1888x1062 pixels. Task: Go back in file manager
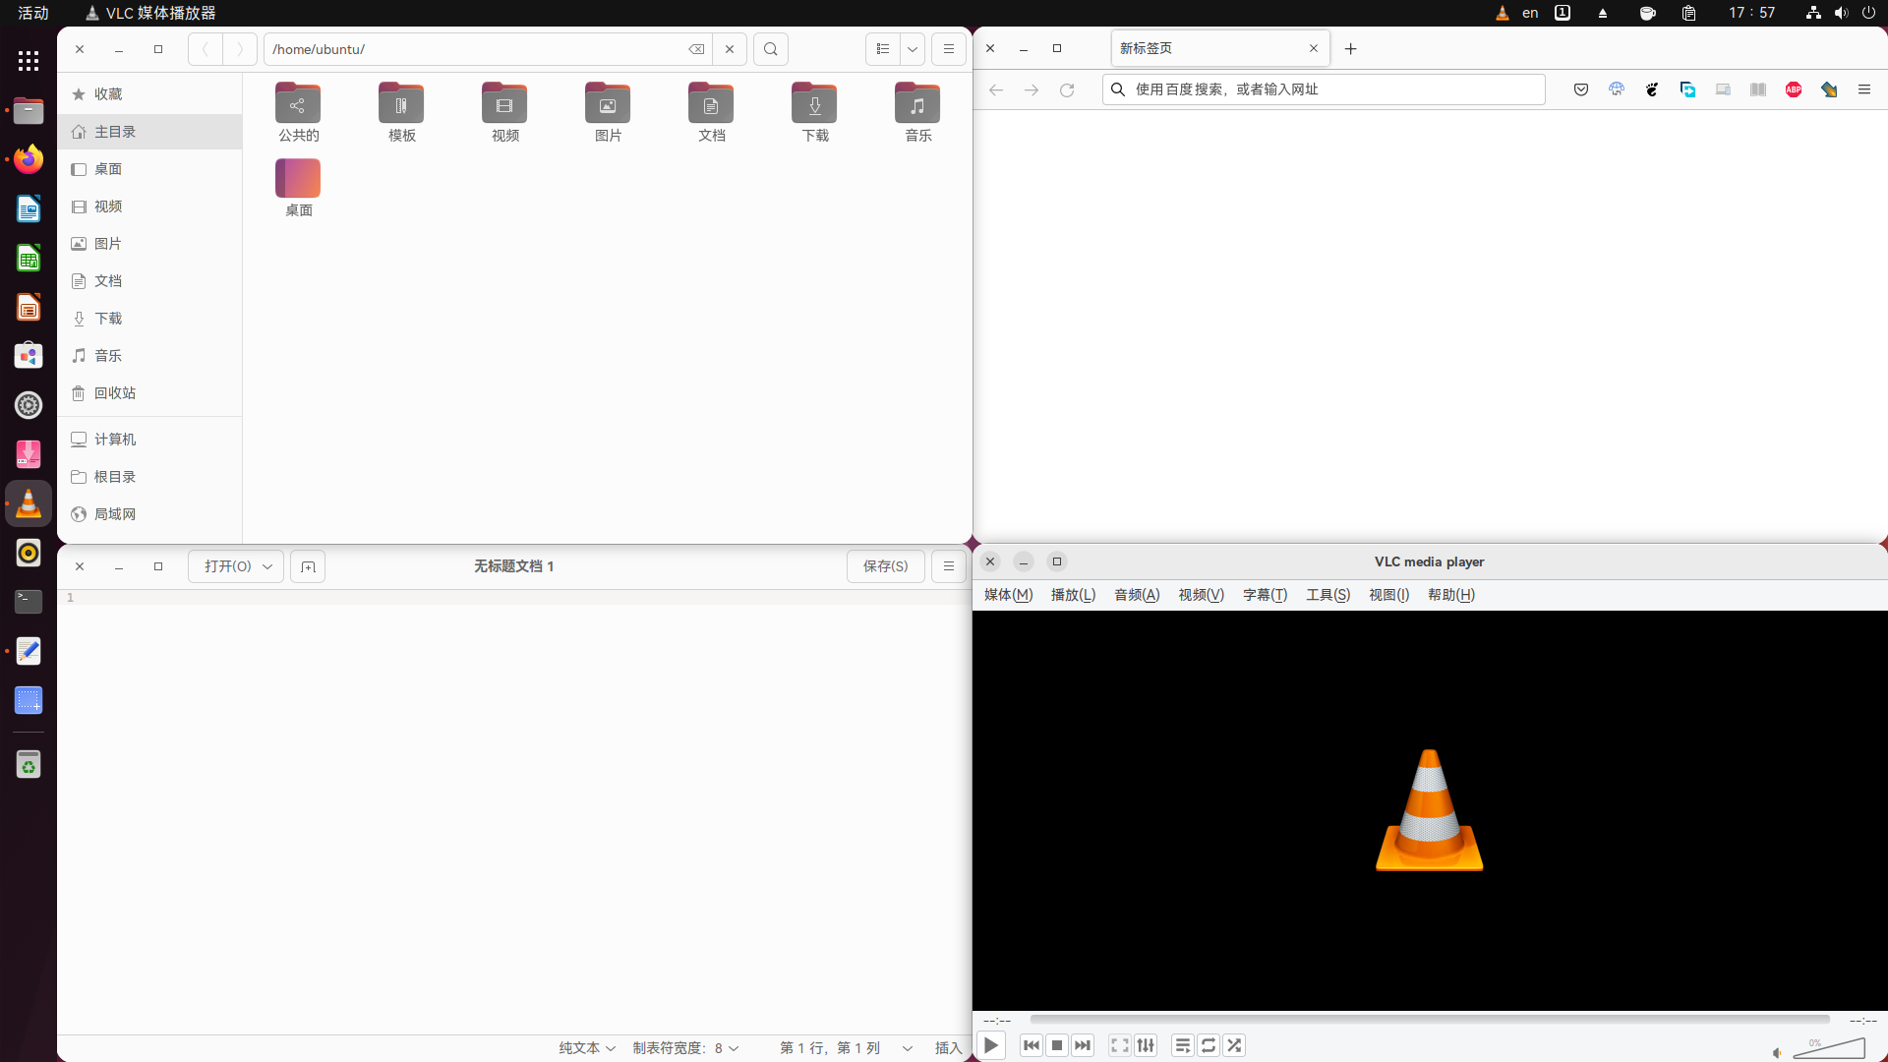point(206,49)
